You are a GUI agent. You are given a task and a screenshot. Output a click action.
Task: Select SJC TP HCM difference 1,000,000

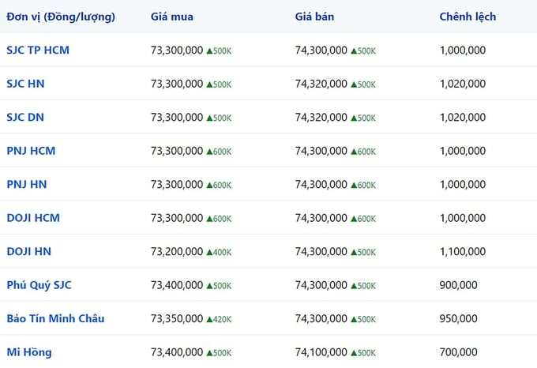(x=463, y=51)
